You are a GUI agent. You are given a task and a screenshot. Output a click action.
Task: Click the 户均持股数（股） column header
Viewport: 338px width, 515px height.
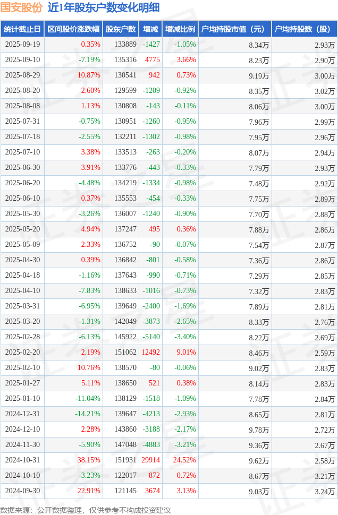click(x=304, y=29)
